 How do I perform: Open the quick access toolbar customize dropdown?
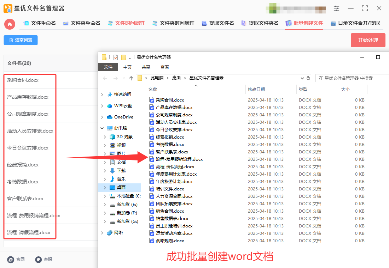(x=130, y=58)
